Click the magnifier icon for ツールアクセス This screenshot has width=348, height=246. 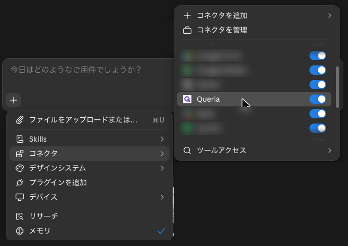click(x=187, y=151)
